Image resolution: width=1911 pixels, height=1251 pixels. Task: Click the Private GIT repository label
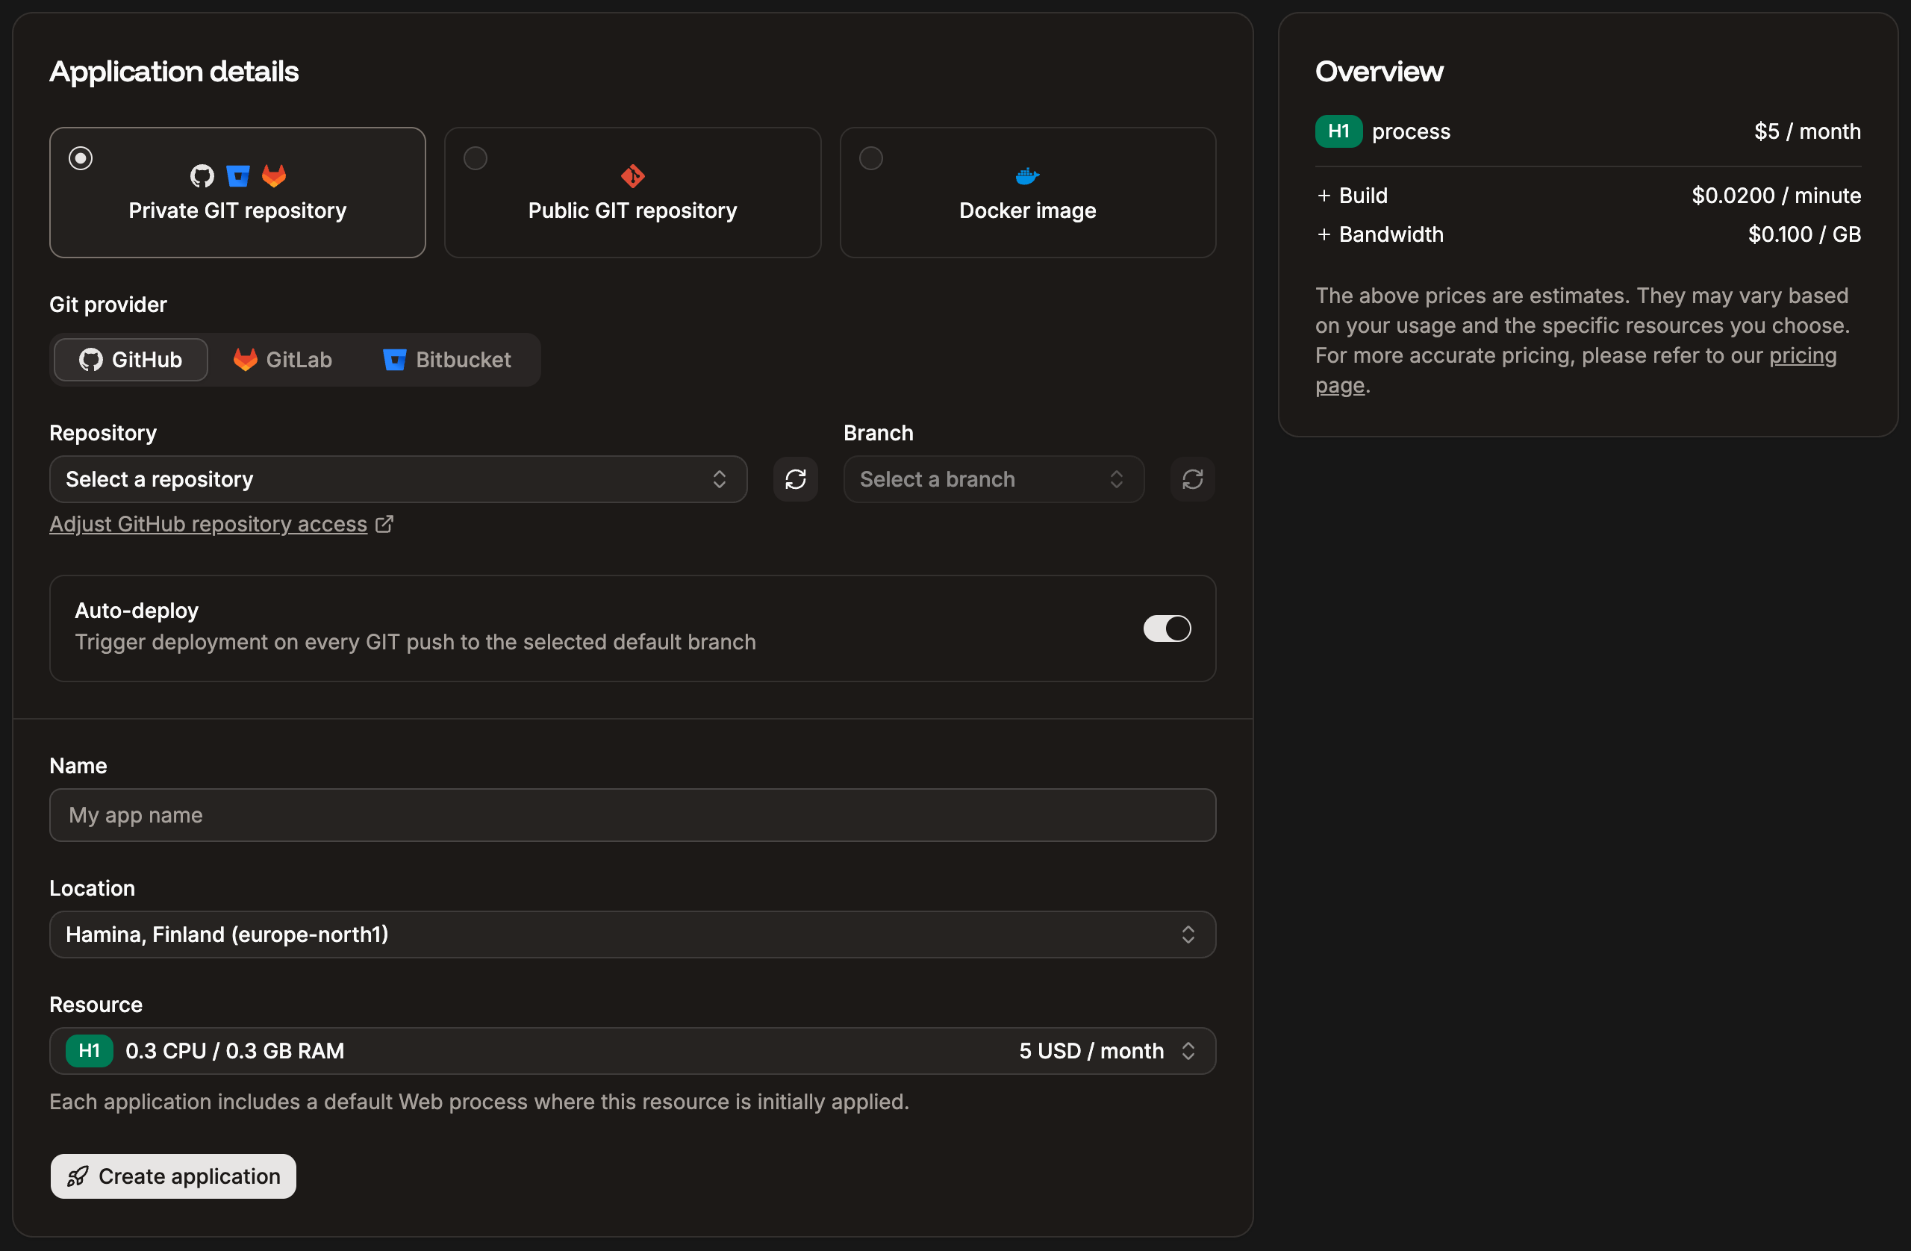[x=237, y=210]
